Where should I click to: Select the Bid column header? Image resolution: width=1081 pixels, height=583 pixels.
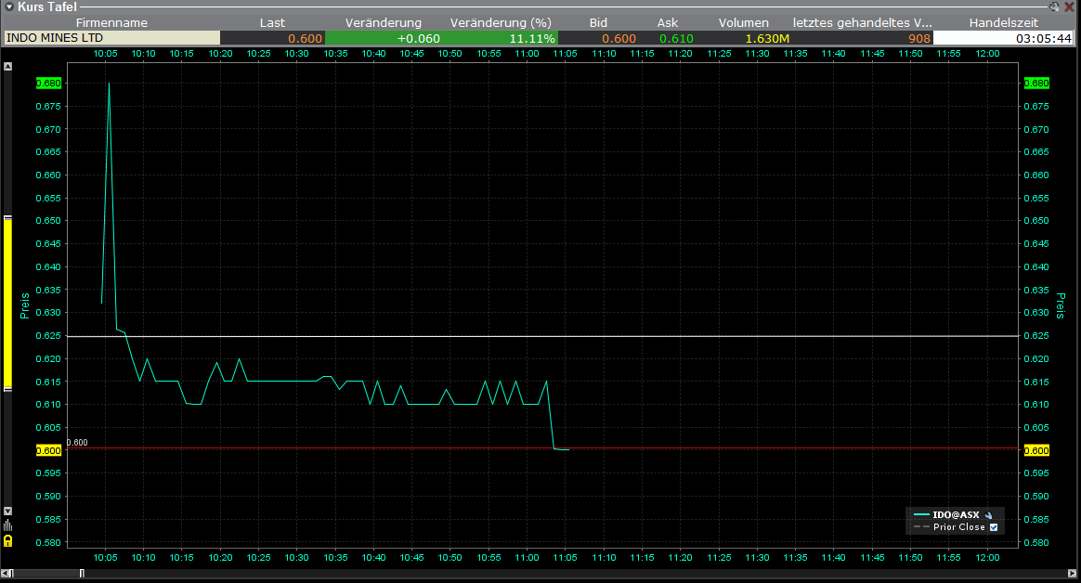click(x=598, y=22)
